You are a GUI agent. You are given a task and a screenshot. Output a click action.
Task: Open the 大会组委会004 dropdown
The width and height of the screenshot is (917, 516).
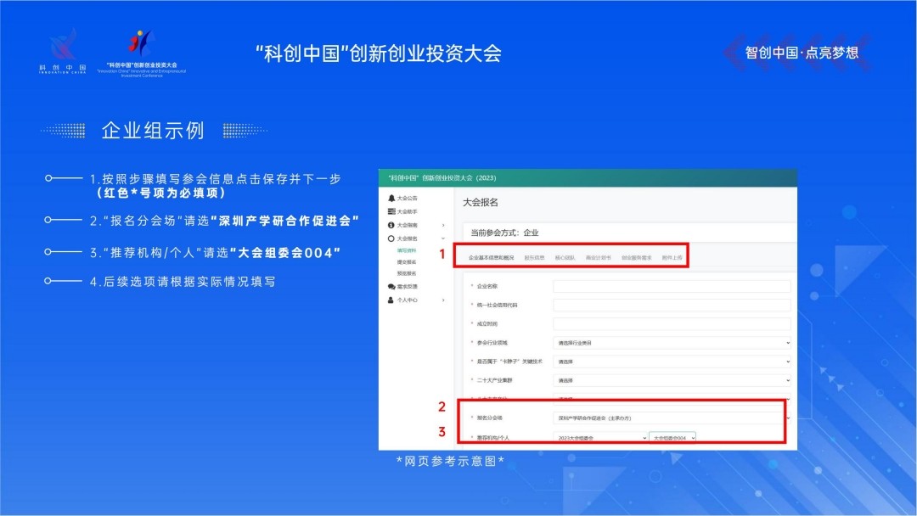(x=672, y=437)
